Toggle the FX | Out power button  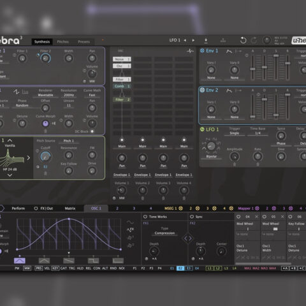point(36,208)
